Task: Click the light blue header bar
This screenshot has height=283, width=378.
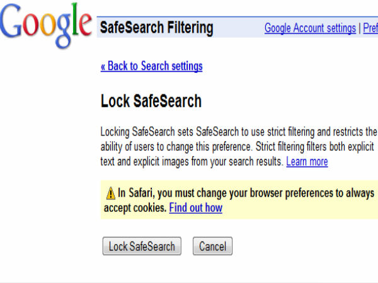Action: point(238,27)
